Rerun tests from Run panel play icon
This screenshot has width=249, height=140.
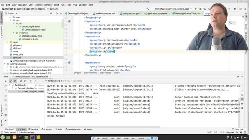click(5, 81)
